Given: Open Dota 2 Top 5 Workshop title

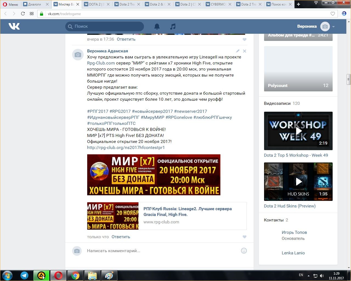Looking at the screenshot, I should (x=296, y=155).
